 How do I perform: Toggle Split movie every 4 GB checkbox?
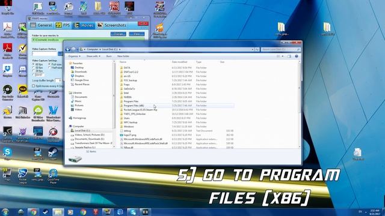coord(34,86)
